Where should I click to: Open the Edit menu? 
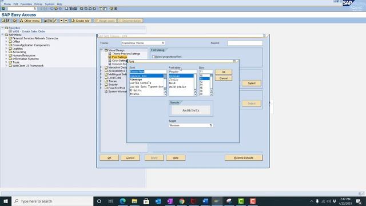[x=15, y=4]
